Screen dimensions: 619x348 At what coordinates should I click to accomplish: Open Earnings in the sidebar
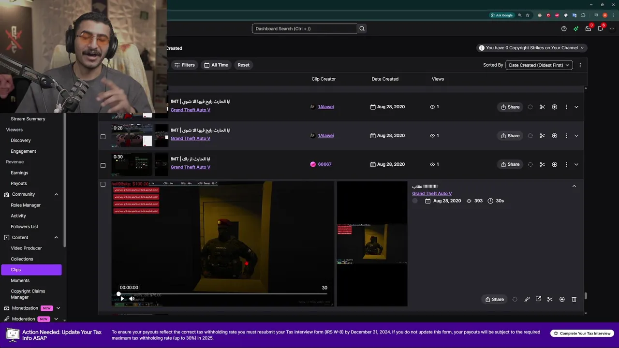pos(19,173)
